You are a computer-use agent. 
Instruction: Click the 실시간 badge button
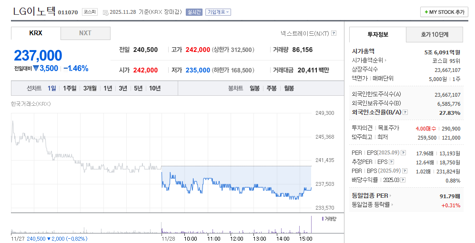(194, 12)
